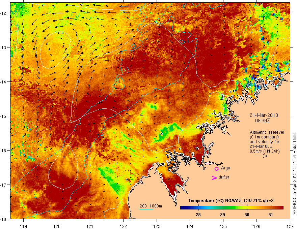This screenshot has width=297, height=229.
Task: Click the magenta Argo circle legend symbol
Action: coord(216,169)
